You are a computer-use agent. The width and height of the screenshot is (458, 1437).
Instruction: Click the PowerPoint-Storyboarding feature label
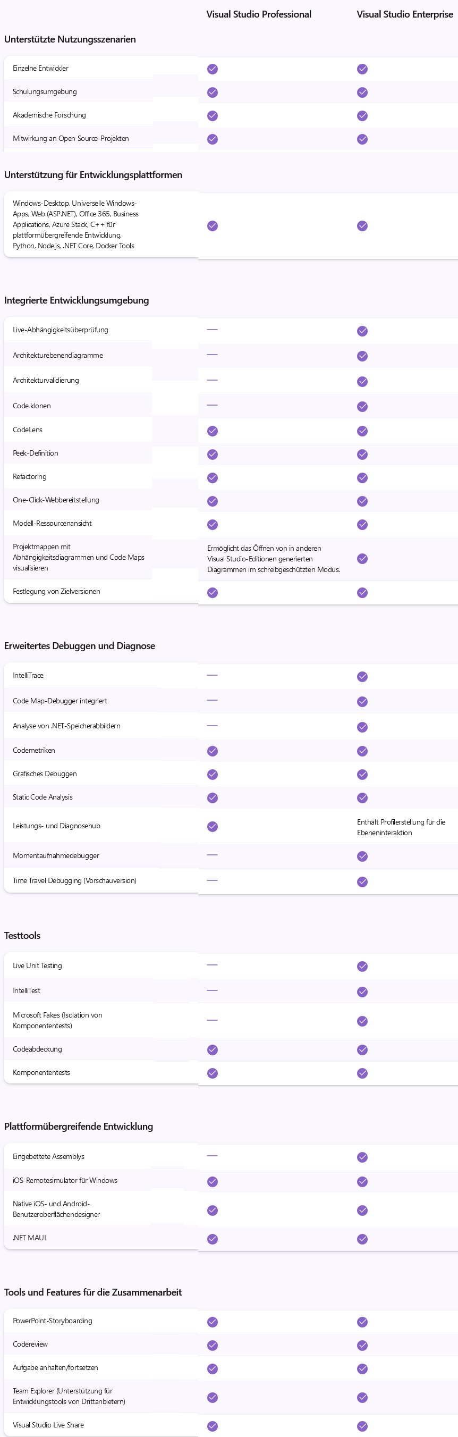click(x=53, y=1321)
